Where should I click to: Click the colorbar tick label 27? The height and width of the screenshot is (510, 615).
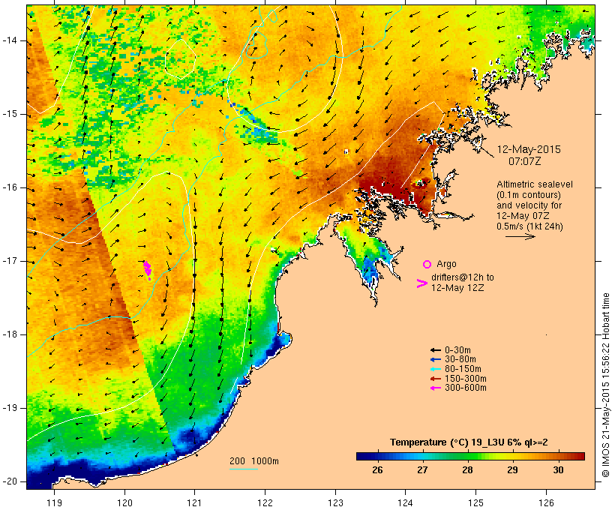tap(422, 470)
